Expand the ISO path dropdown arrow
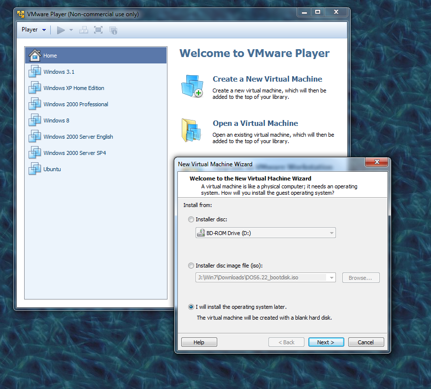Screen dimensions: 431x389 click(x=332, y=277)
